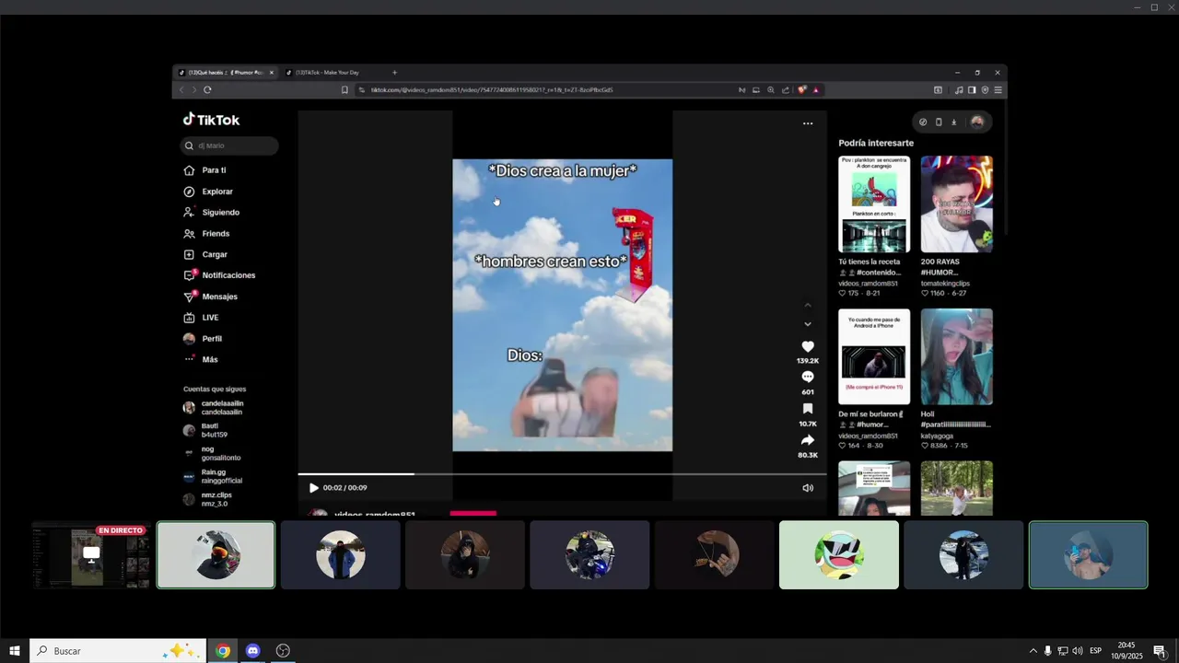Viewport: 1179px width, 663px height.
Task: Click the taskbar Buscar search box
Action: 116,651
